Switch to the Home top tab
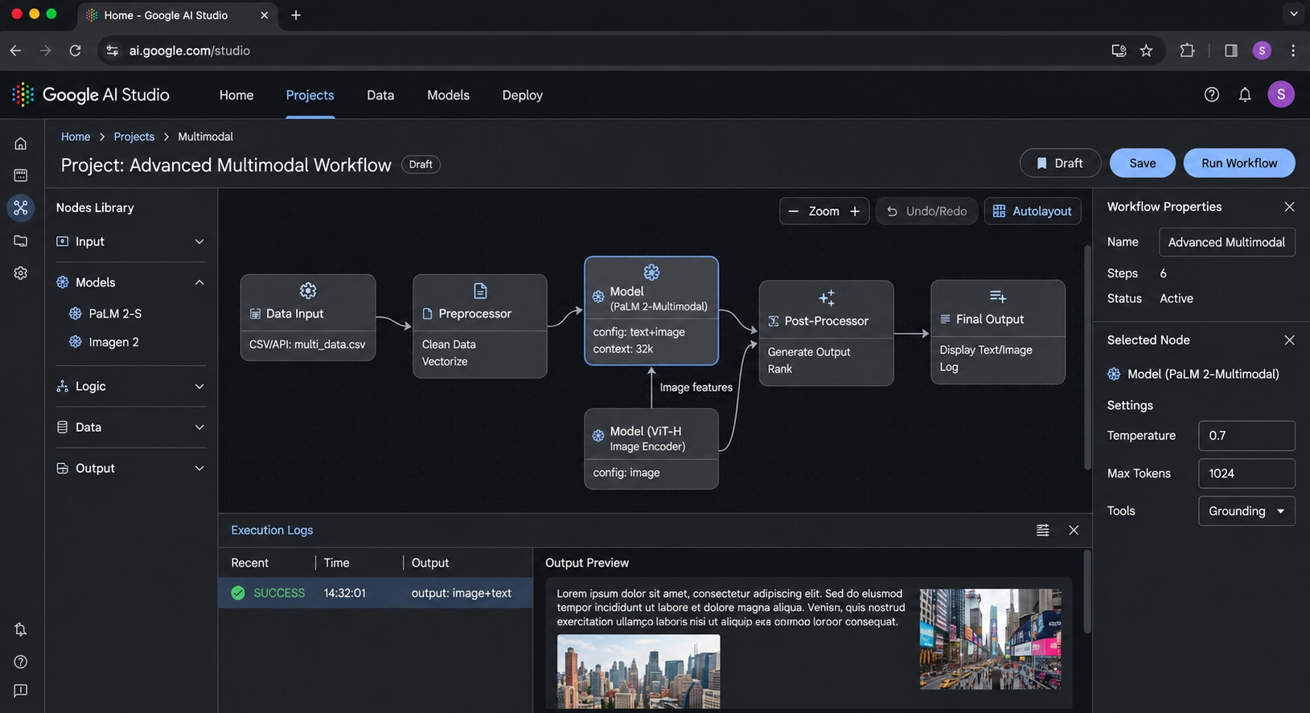This screenshot has height=713, width=1310. coord(236,95)
